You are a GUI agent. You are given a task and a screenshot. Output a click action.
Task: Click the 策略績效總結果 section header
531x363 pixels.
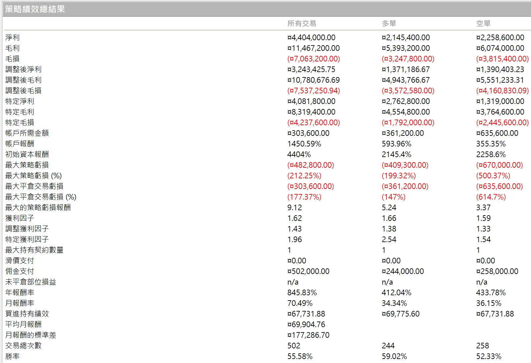tap(267, 9)
